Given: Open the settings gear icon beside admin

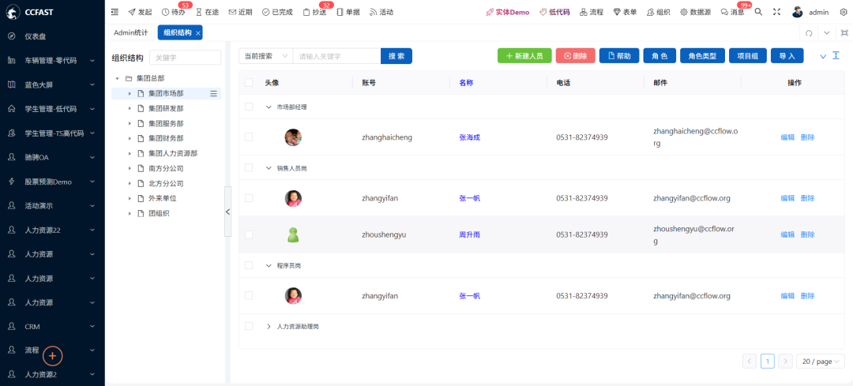Looking at the screenshot, I should pos(844,12).
